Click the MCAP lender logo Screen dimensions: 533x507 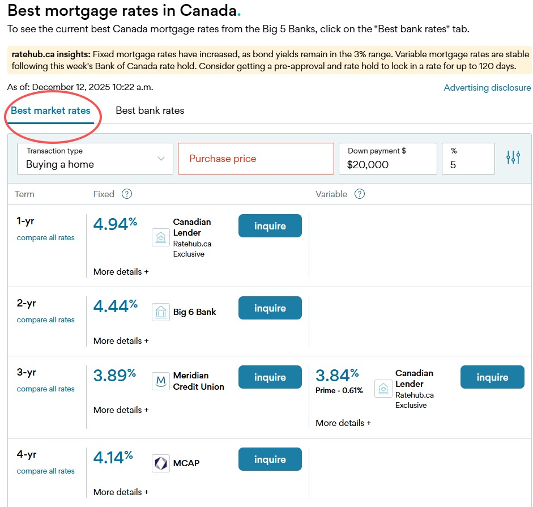click(161, 463)
